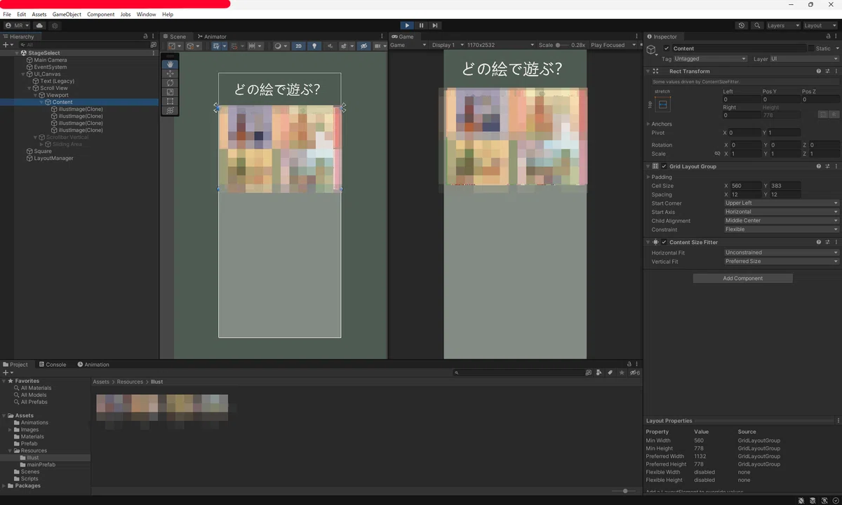Select the Hand (View) tool in Scene

pyautogui.click(x=170, y=65)
